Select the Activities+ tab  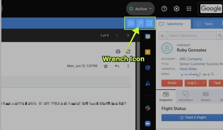click(x=186, y=96)
